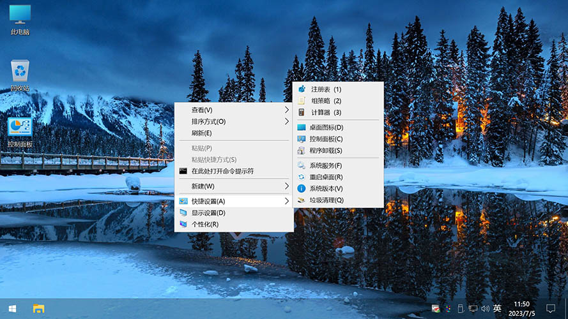This screenshot has width=568, height=319.
Task: Click the 控制面板 desktop shortcut
Action: pos(20,128)
